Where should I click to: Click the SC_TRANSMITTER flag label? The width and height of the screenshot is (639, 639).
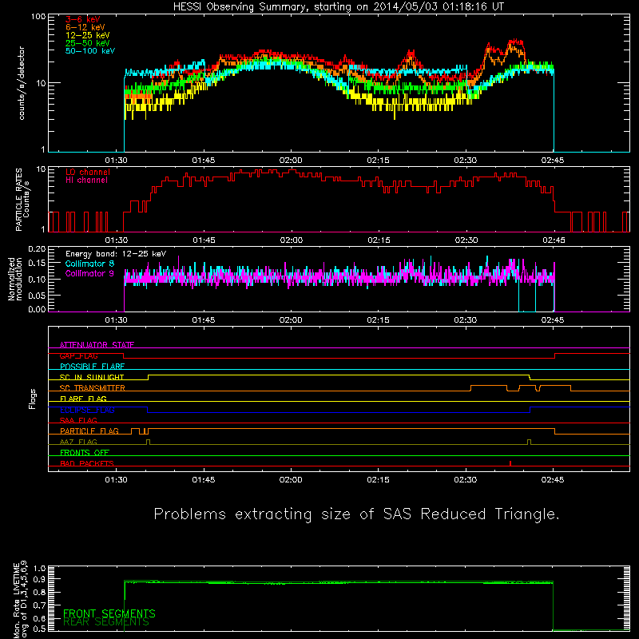pos(92,388)
